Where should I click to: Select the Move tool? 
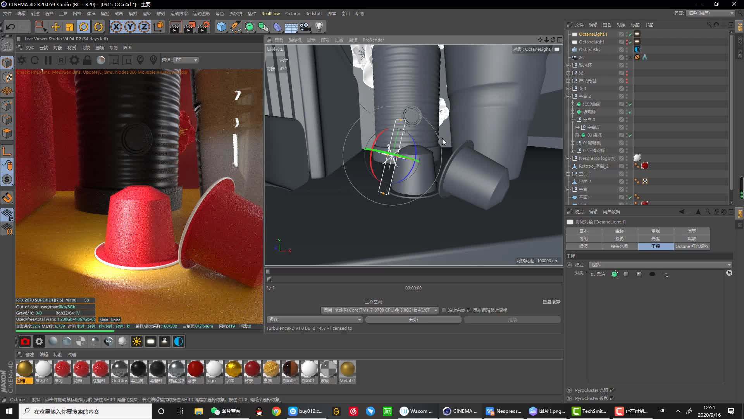pyautogui.click(x=56, y=27)
